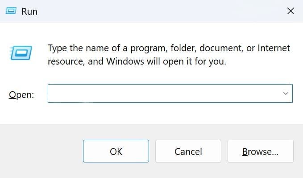
Task: Click the description line starting "resource, and Windows"
Action: [x=137, y=62]
